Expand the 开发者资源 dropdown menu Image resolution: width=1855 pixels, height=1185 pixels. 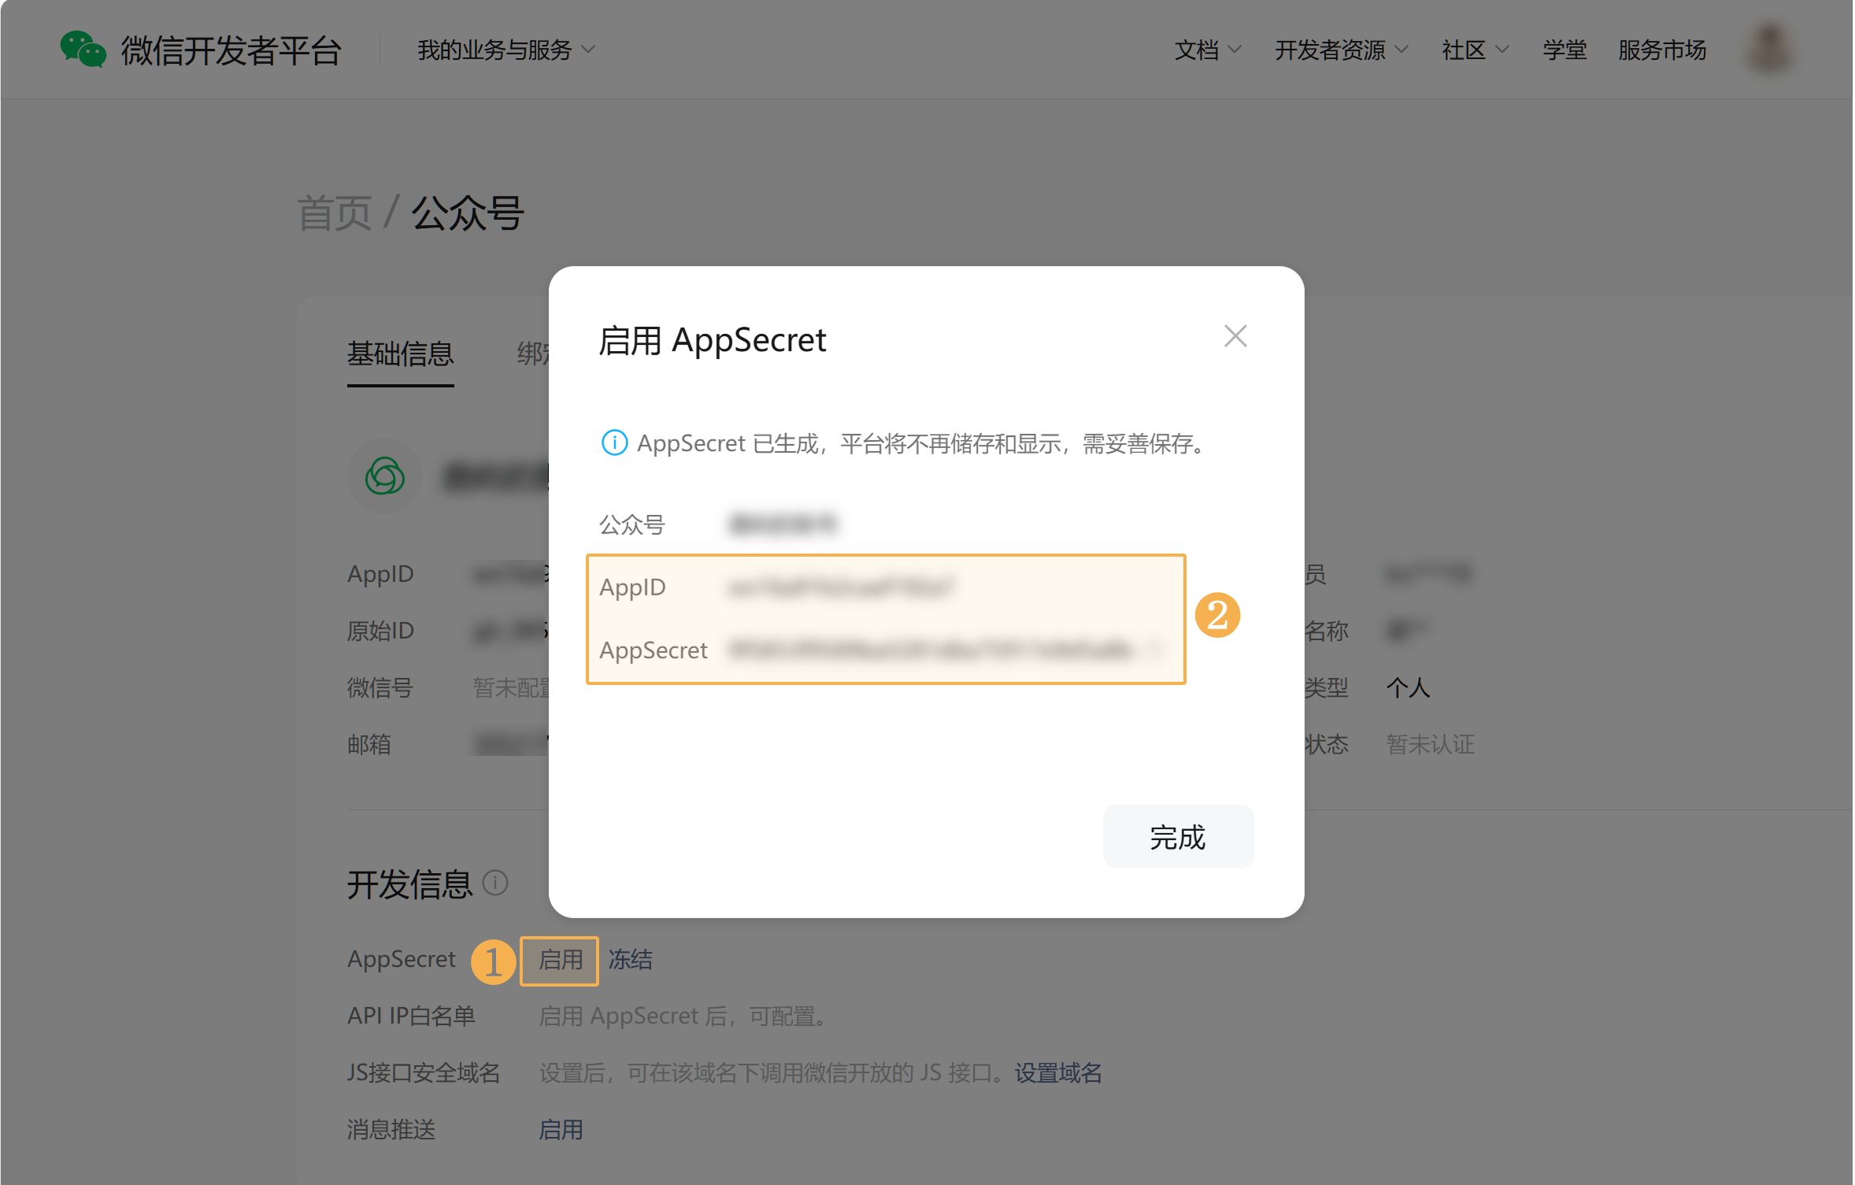click(x=1342, y=50)
